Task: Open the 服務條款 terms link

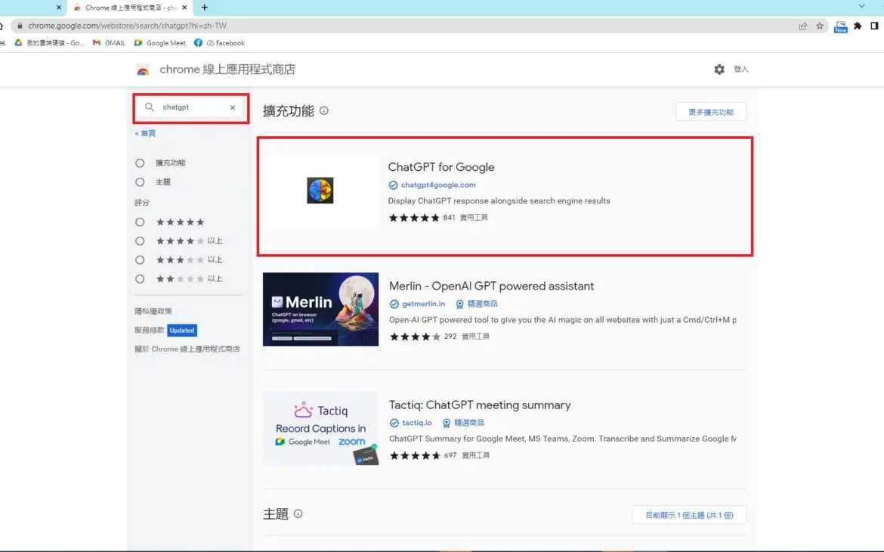Action: click(x=149, y=330)
